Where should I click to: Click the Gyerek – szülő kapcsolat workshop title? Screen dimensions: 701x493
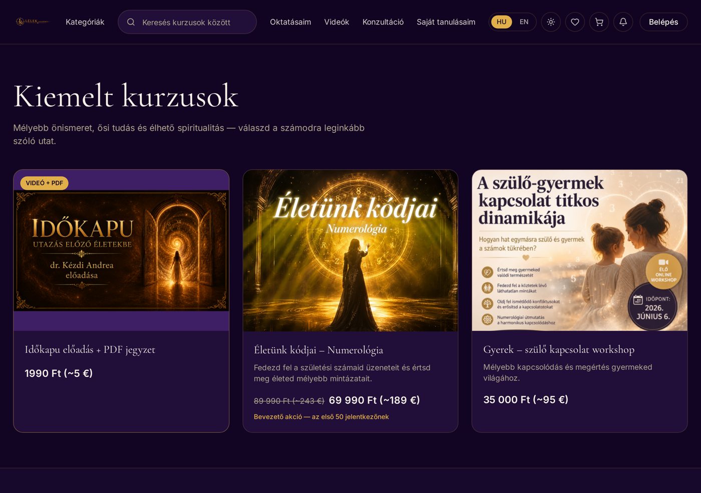pyautogui.click(x=559, y=350)
